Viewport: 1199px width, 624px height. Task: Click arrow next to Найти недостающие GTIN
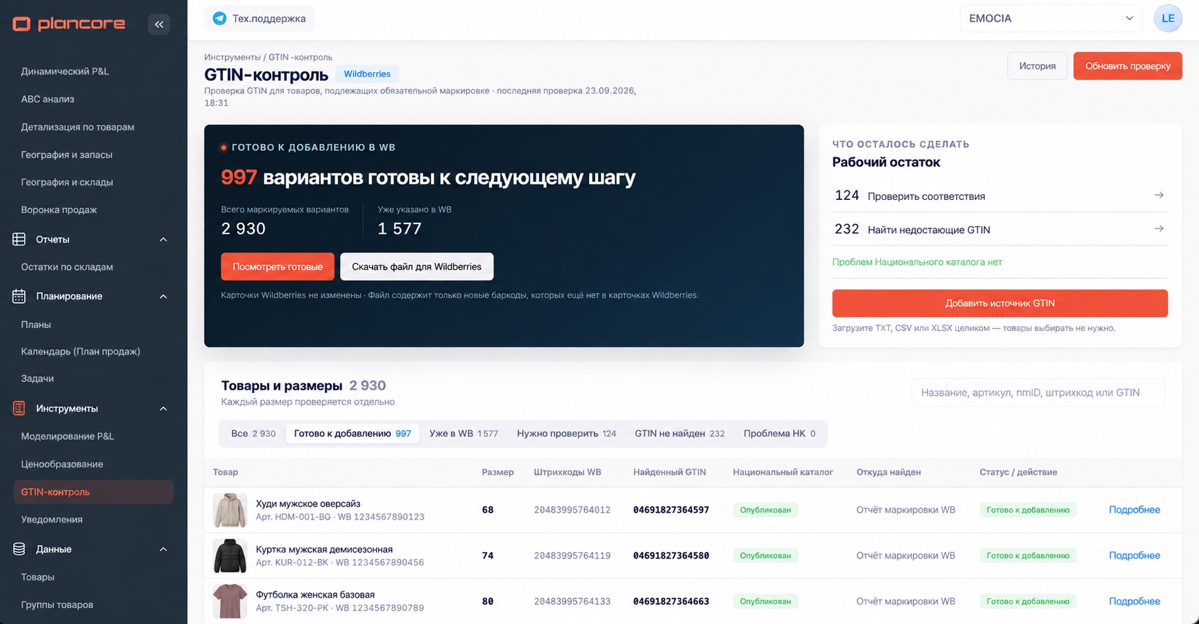pyautogui.click(x=1159, y=228)
